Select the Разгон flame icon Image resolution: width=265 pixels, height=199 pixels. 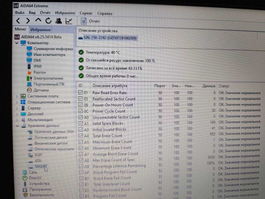(x=30, y=72)
